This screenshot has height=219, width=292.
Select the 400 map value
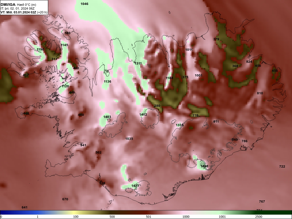pos(76,68)
